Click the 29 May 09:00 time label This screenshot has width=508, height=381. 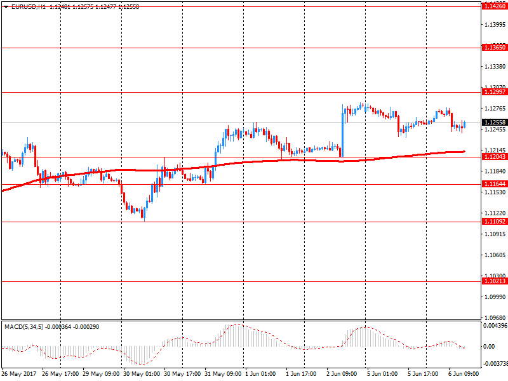[101, 374]
